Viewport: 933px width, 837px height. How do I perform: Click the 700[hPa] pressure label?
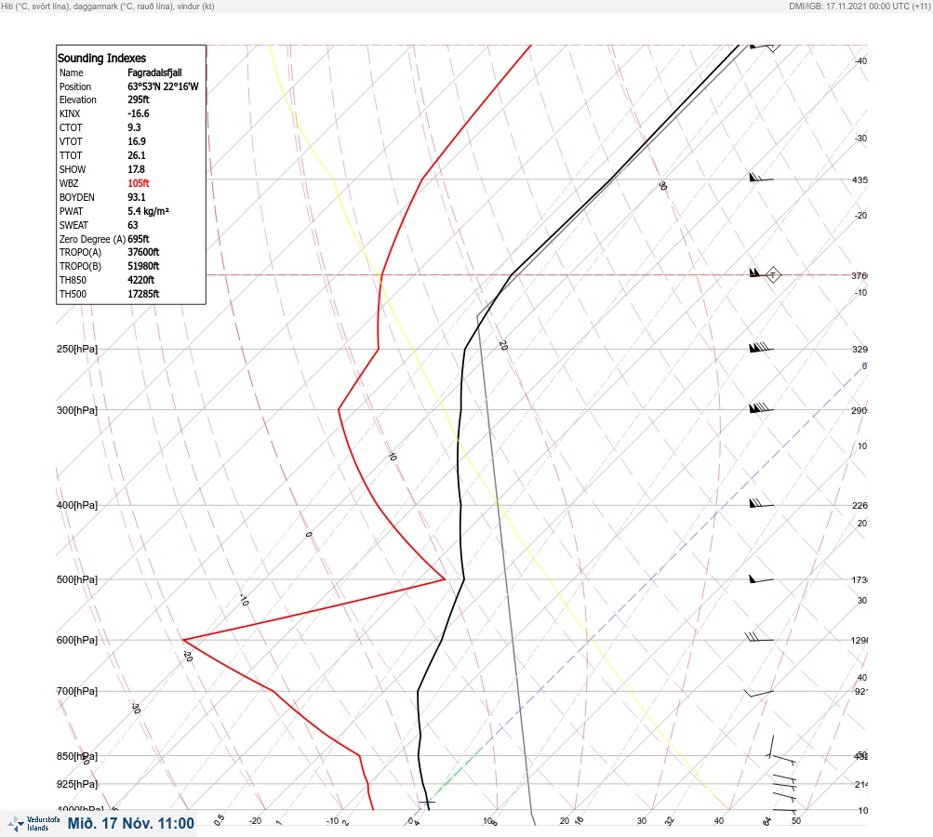coord(77,691)
